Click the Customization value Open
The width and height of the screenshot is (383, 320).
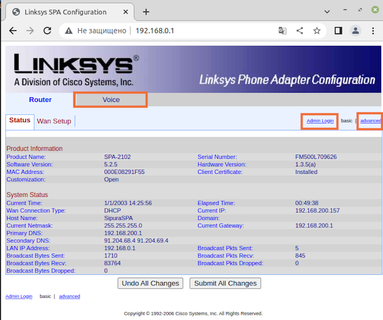(x=111, y=180)
